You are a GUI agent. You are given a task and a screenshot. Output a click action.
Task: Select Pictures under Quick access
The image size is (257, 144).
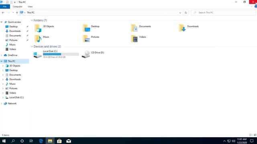pyautogui.click(x=13, y=40)
